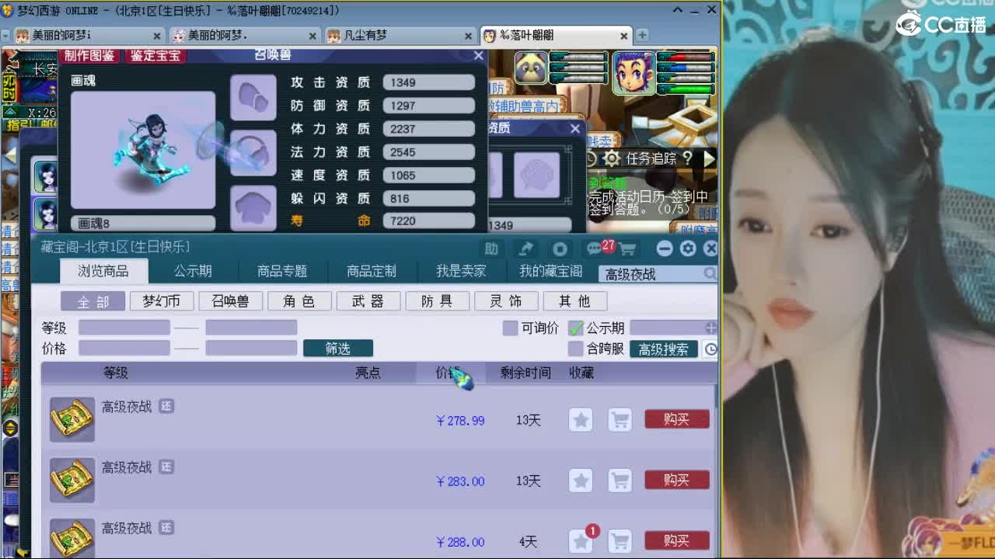
Task: Open the scroll thumbnail of the ¥278.99 item
Action: click(x=72, y=419)
